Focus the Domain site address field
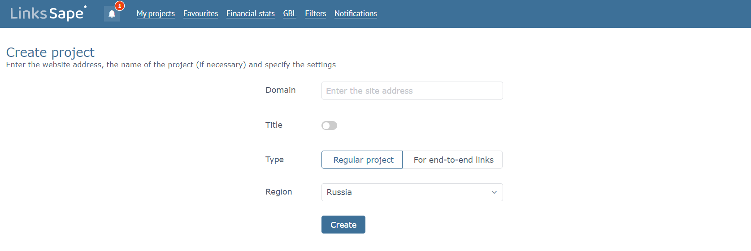 click(412, 91)
